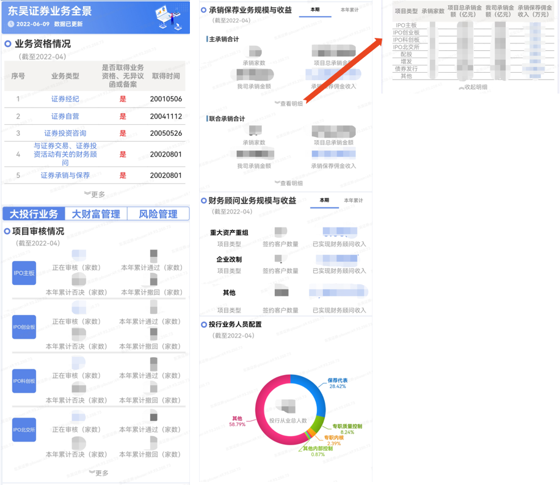Screen dimensions: 560x485
Task: Open the 证券自营 business type link
Action: point(65,116)
